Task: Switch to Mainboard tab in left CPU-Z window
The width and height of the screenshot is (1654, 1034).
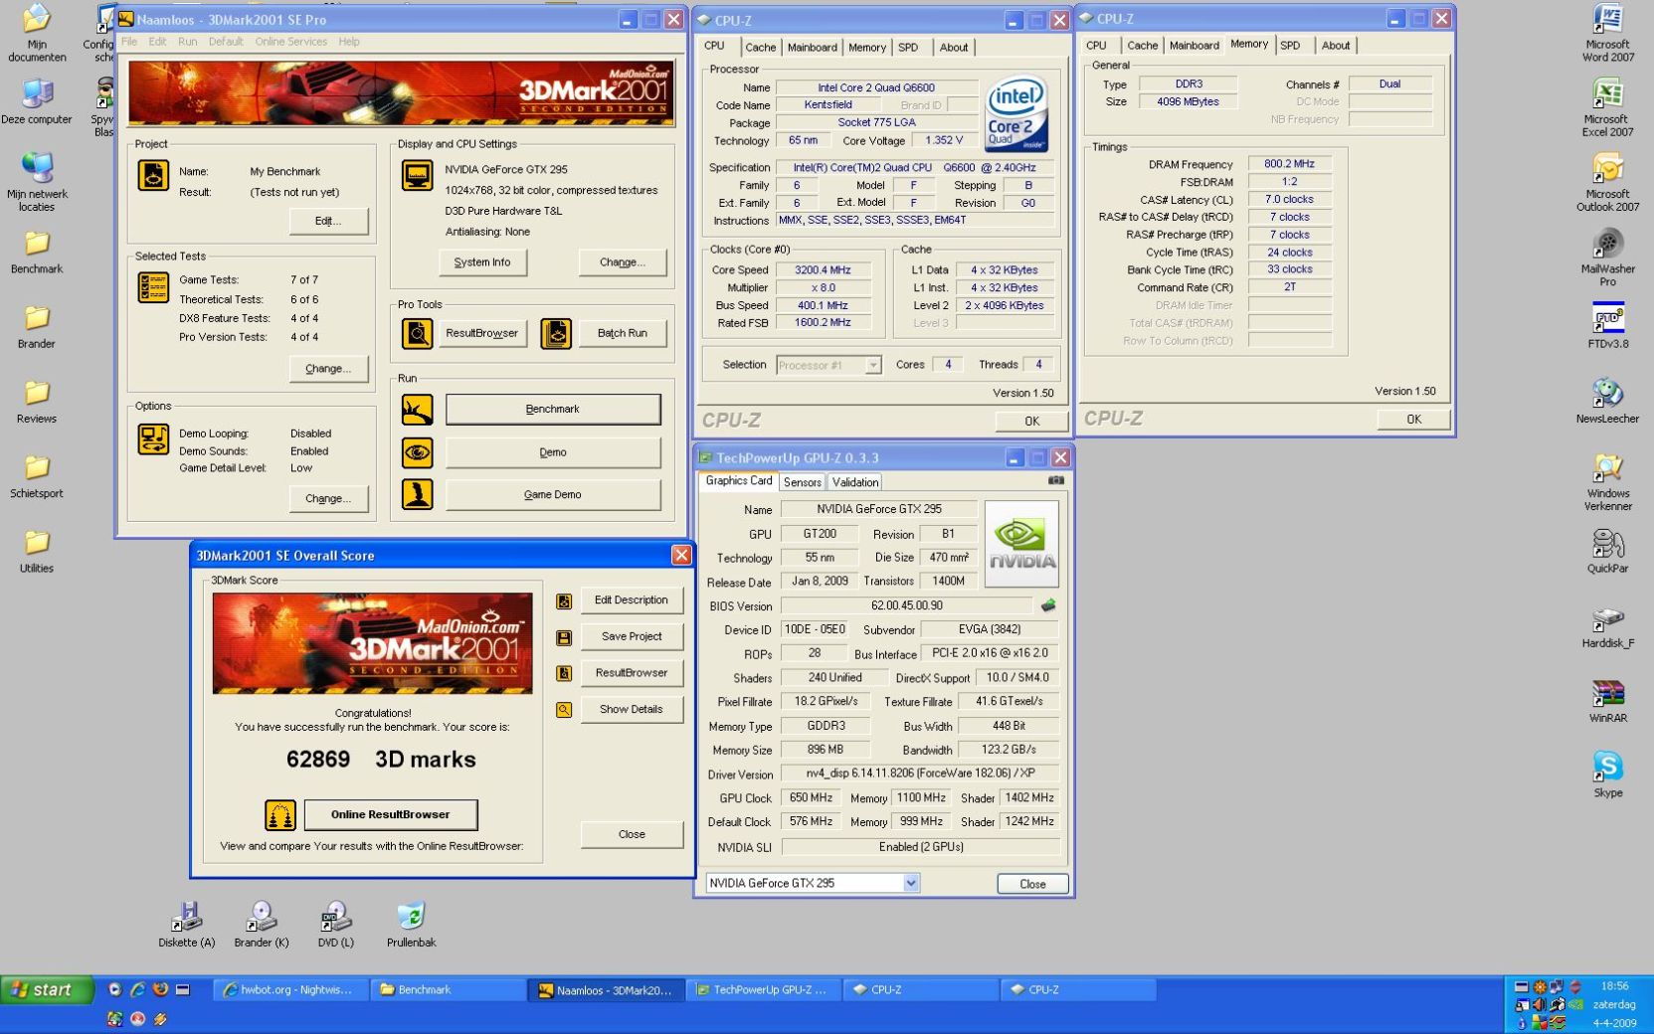Action: (812, 48)
